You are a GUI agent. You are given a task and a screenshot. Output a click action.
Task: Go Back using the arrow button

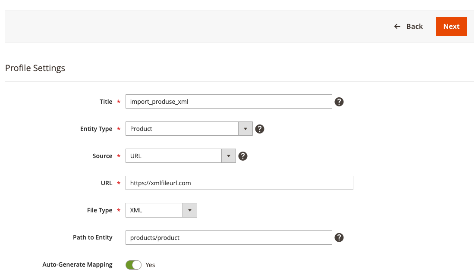(409, 27)
